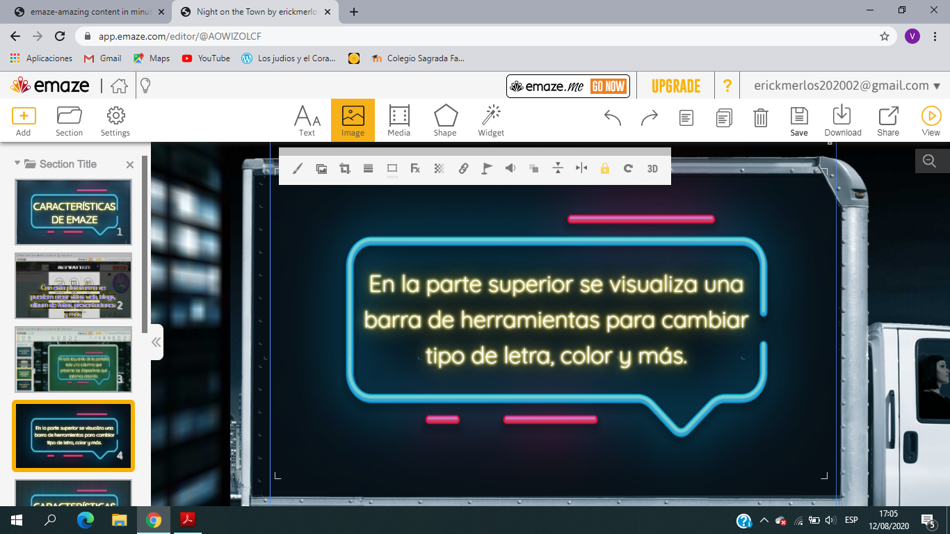Open the Gmail bookmark
950x534 pixels.
click(102, 58)
